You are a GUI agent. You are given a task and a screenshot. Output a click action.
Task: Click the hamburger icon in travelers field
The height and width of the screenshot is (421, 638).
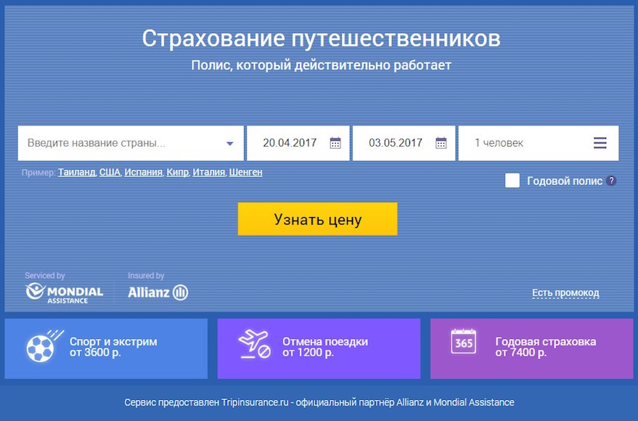pyautogui.click(x=600, y=143)
